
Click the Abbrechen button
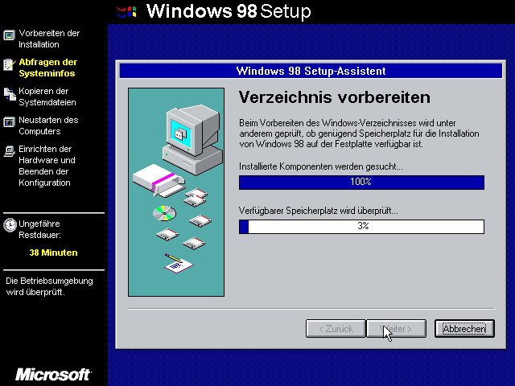pos(464,329)
